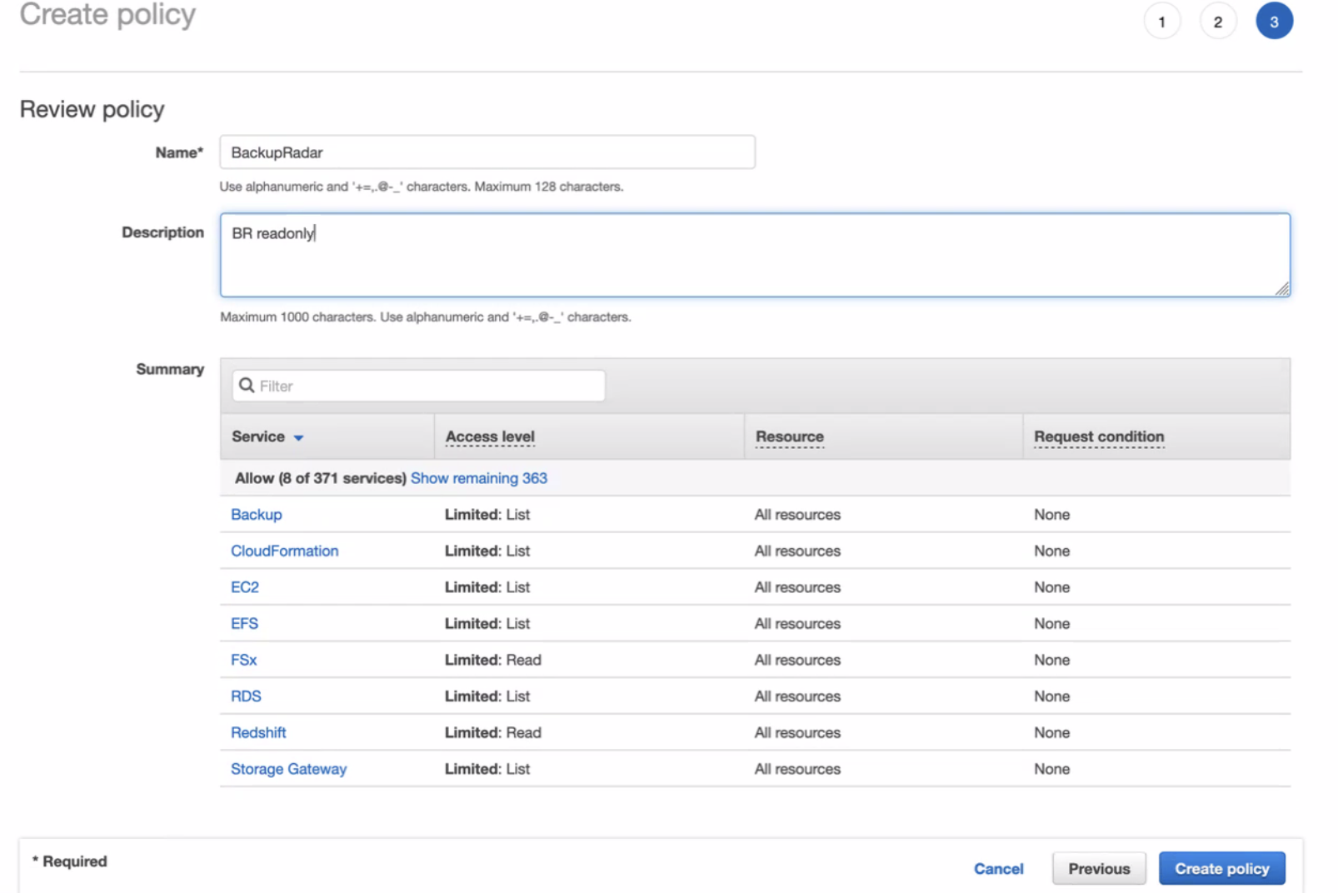Image resolution: width=1338 pixels, height=893 pixels.
Task: Select 'Limited: Read' in Redshift row
Action: [x=493, y=732]
